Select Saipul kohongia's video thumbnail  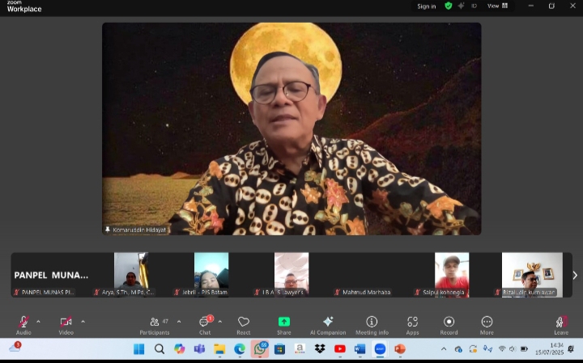point(451,275)
